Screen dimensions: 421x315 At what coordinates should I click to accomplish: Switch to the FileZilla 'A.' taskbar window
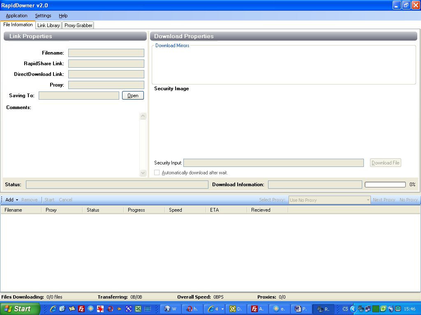pyautogui.click(x=257, y=309)
